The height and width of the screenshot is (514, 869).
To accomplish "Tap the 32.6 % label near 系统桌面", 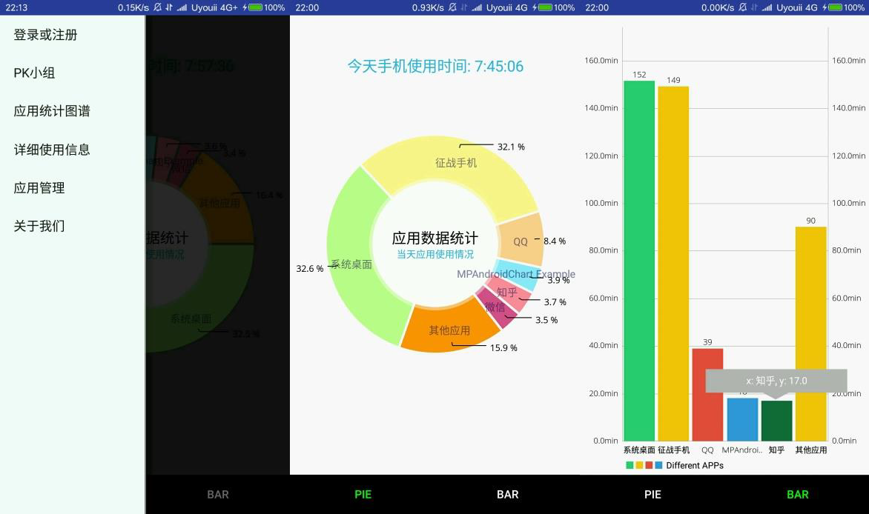I will coord(310,269).
